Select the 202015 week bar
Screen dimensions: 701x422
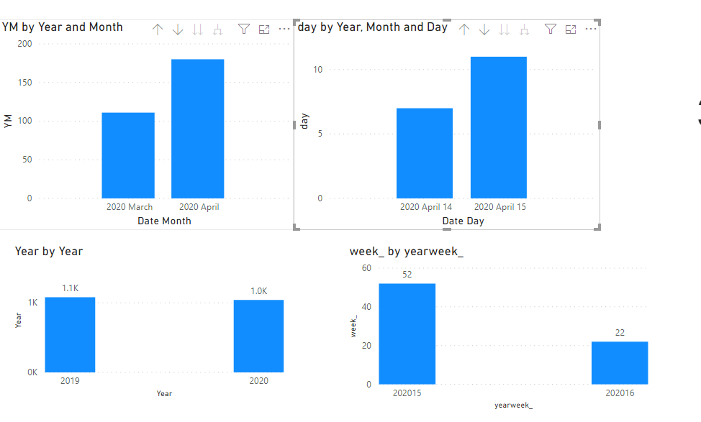tap(407, 334)
